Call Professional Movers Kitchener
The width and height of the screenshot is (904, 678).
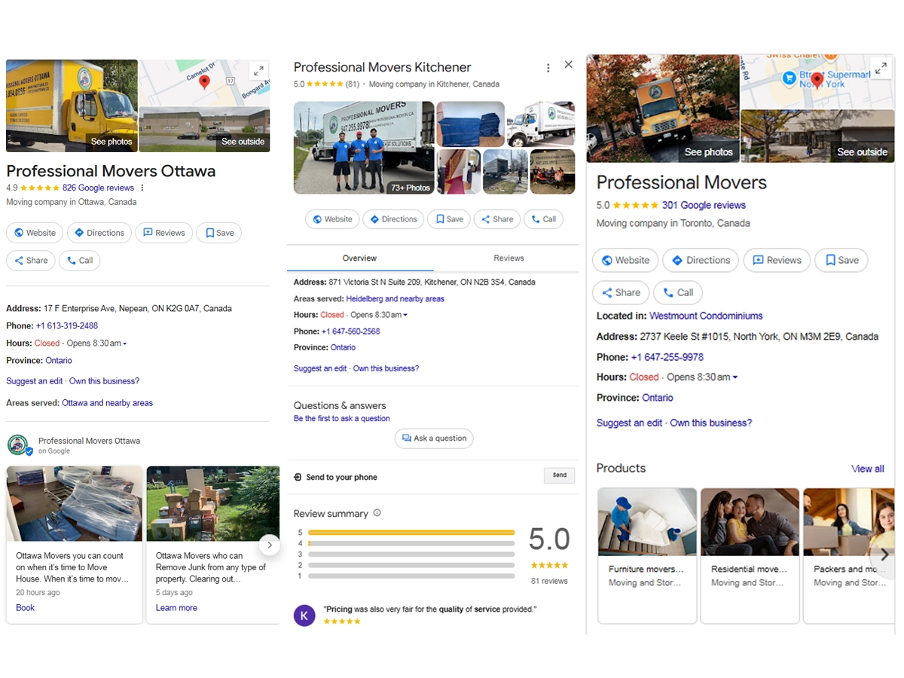[x=543, y=219]
